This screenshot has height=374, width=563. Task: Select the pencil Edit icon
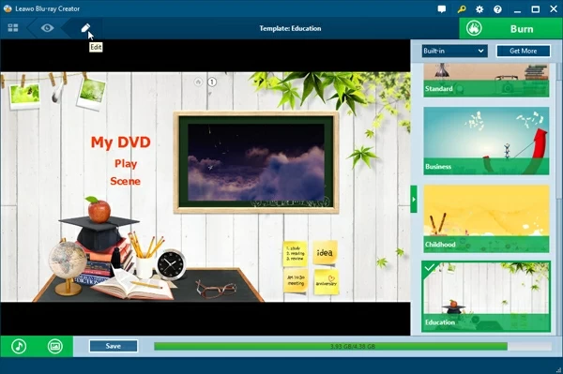85,28
